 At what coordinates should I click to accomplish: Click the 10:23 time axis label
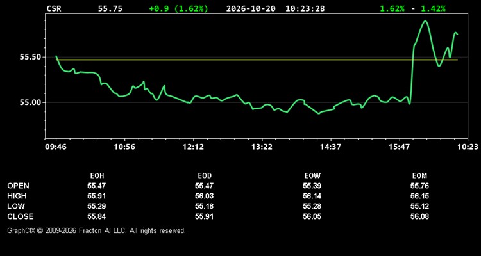click(x=468, y=147)
